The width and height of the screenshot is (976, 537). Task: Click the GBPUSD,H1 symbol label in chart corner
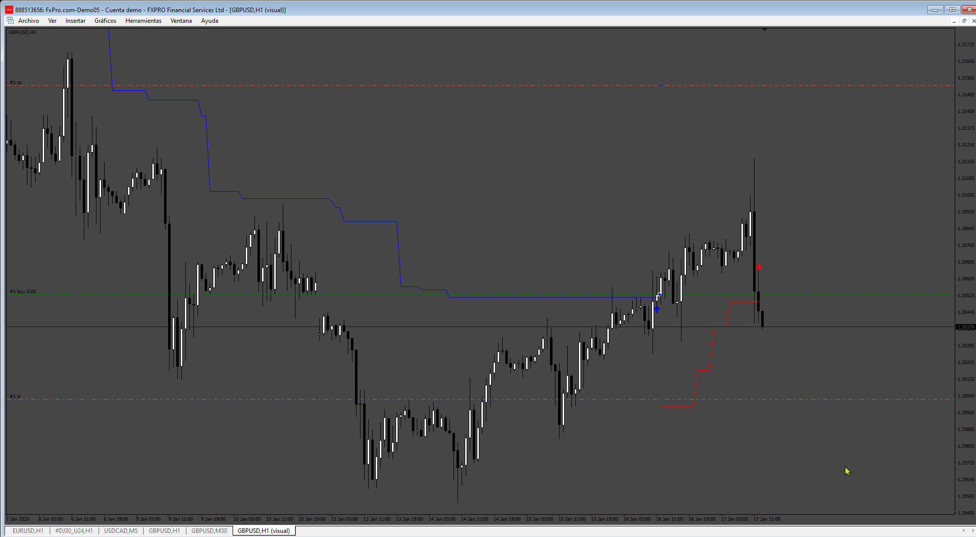tap(22, 32)
